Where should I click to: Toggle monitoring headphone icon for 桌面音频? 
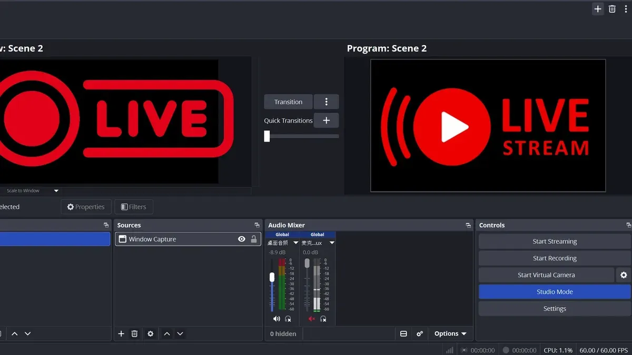click(288, 319)
